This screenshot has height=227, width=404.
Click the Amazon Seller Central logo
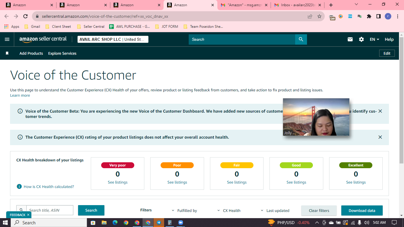[x=43, y=39]
